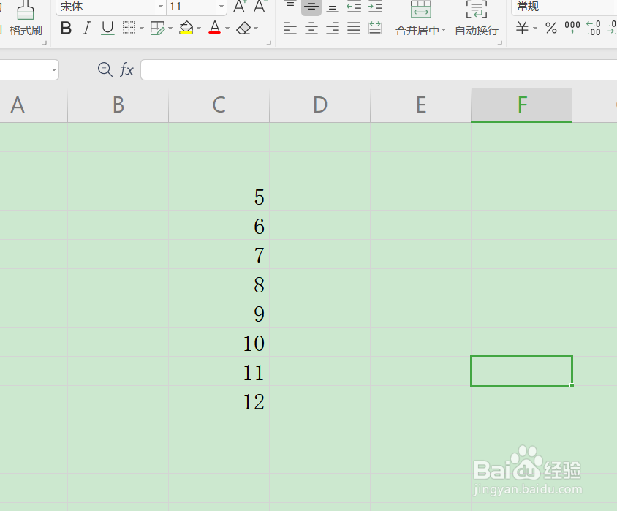The width and height of the screenshot is (617, 511).
Task: Click the wrap text icon
Action: (x=477, y=9)
